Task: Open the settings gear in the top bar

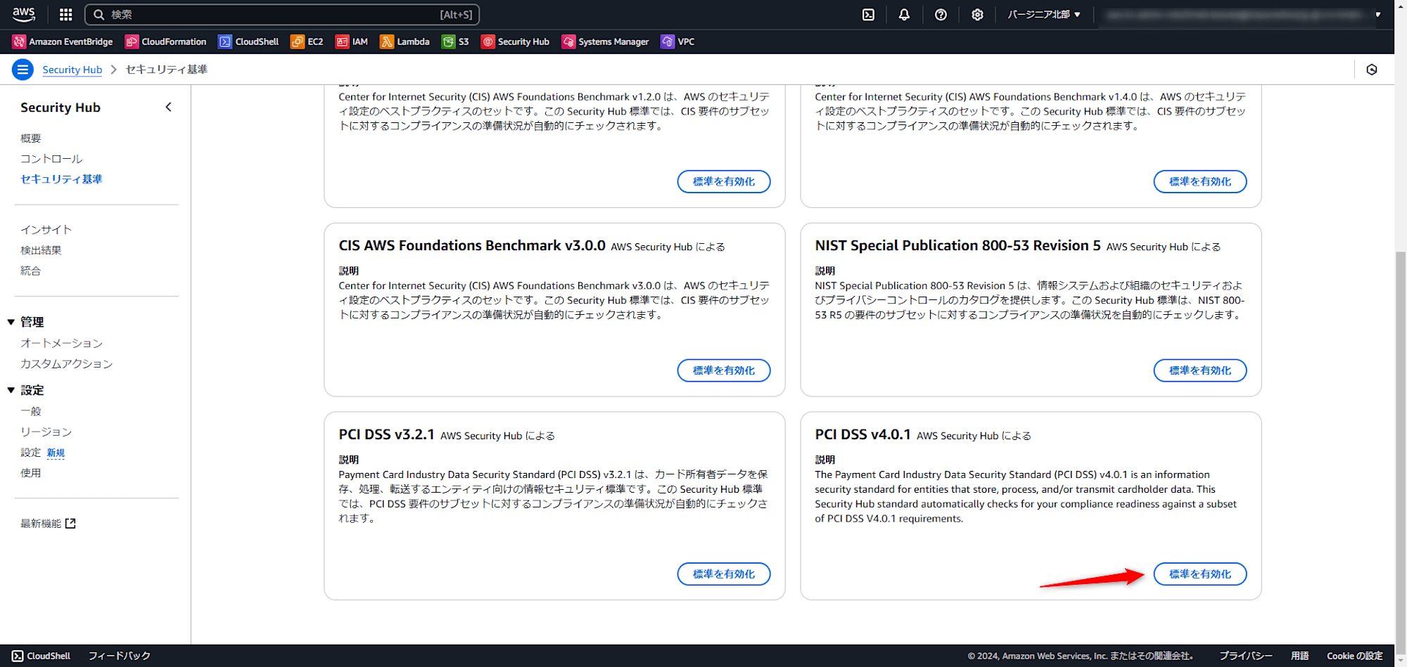Action: [977, 14]
